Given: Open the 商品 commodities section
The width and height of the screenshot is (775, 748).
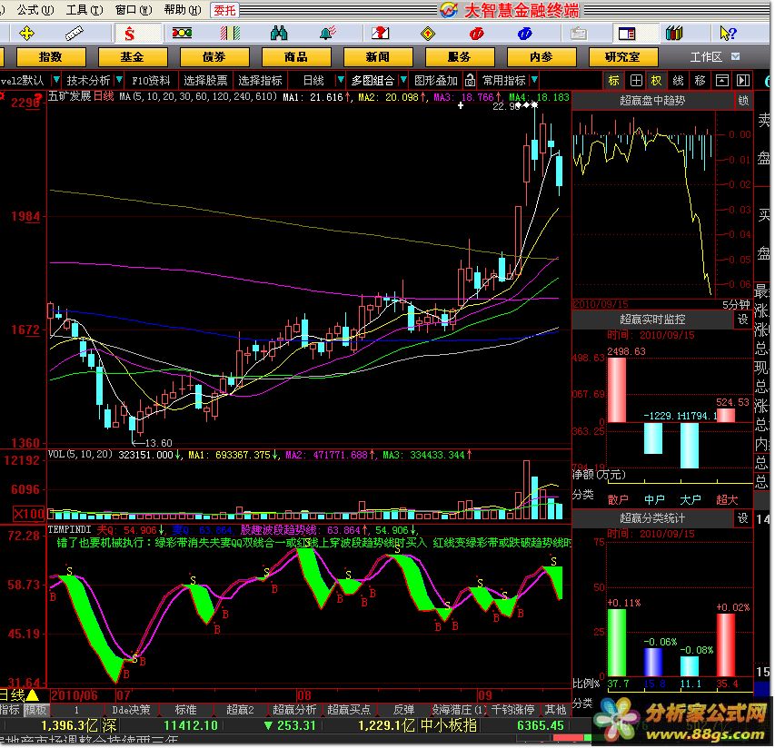Looking at the screenshot, I should pyautogui.click(x=296, y=57).
